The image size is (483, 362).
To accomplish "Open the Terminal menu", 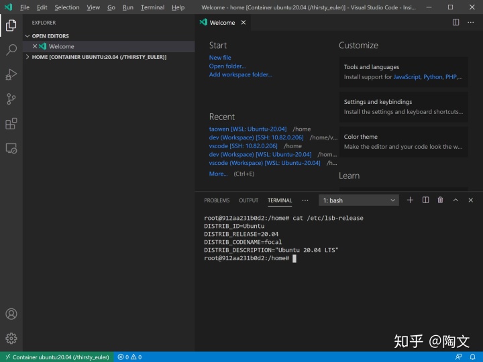I will 152,7.
